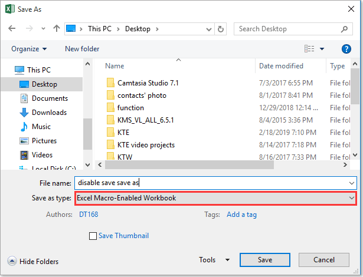Expand the Save as type dropdown

tap(352, 198)
